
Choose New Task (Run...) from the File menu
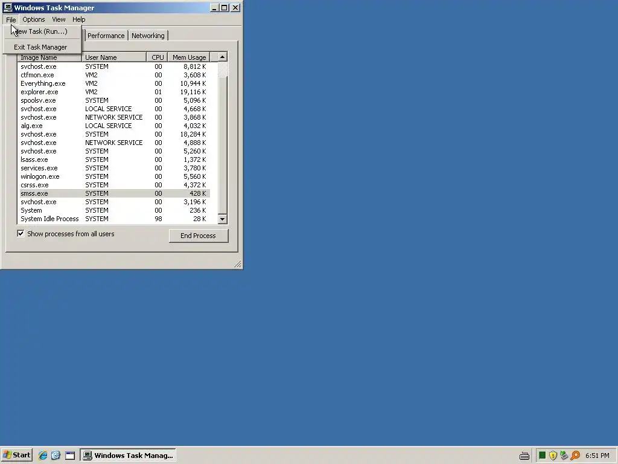42,31
